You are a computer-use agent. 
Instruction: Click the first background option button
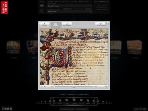pyautogui.click(x=3, y=109)
